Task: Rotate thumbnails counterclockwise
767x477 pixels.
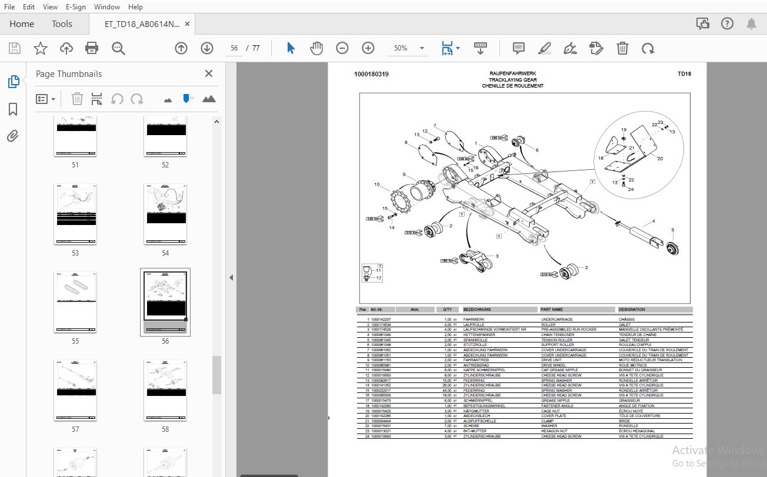Action: click(x=117, y=99)
